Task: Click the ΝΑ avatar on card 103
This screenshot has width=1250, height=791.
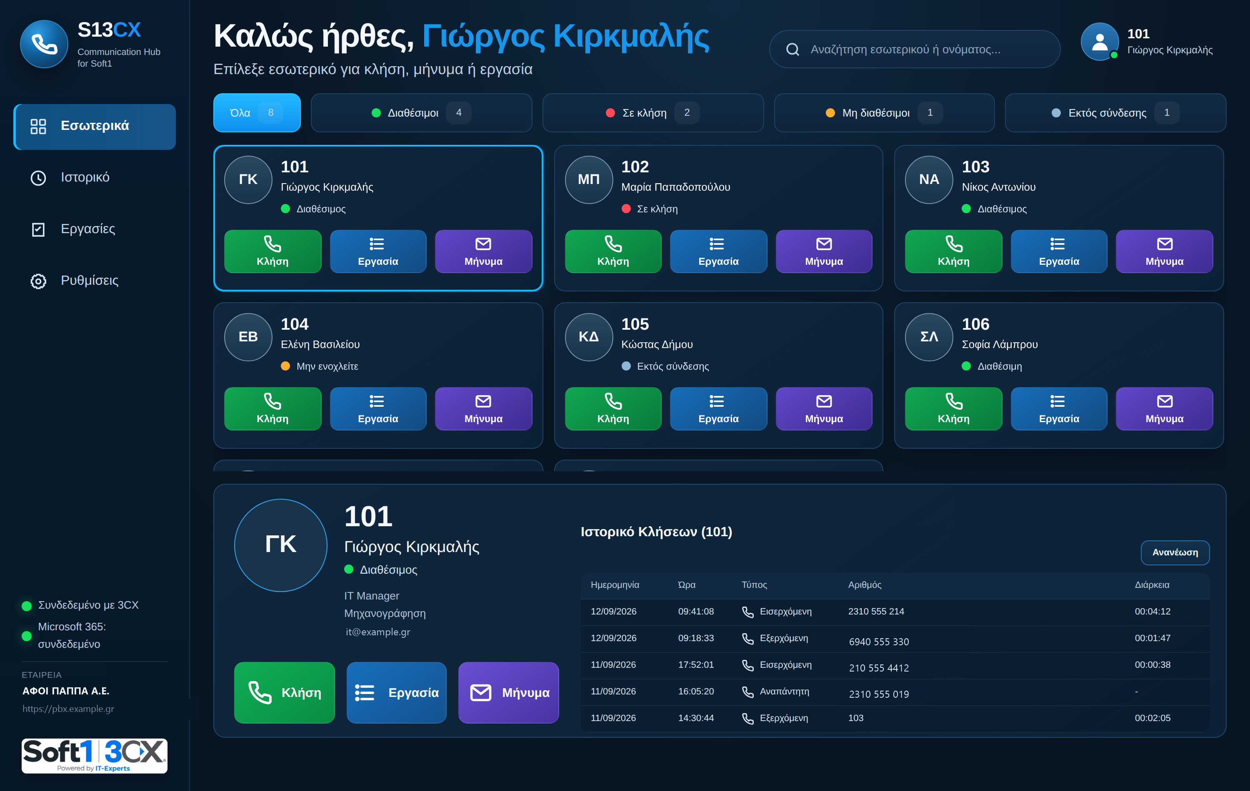Action: click(929, 179)
